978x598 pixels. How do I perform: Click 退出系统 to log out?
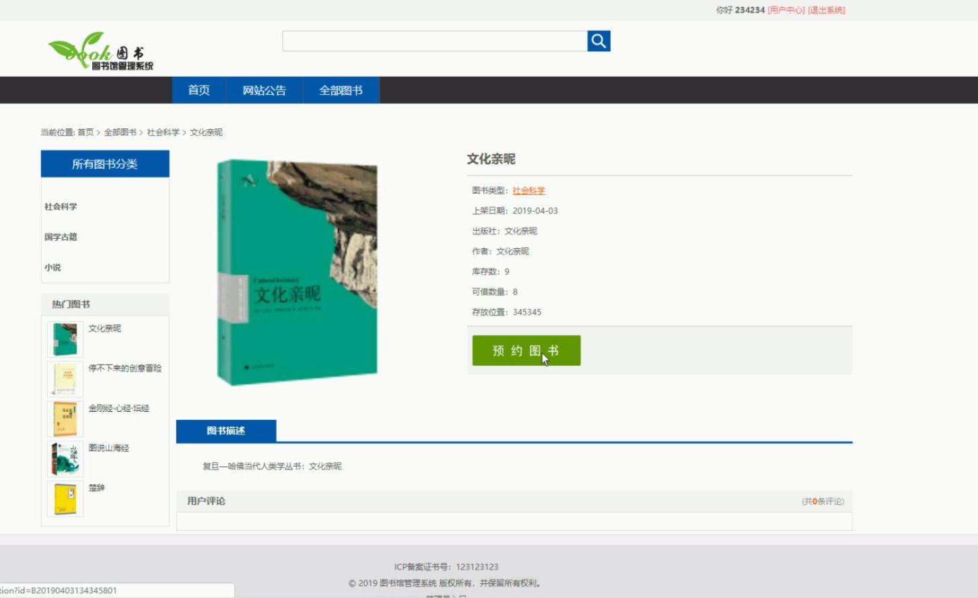824,11
